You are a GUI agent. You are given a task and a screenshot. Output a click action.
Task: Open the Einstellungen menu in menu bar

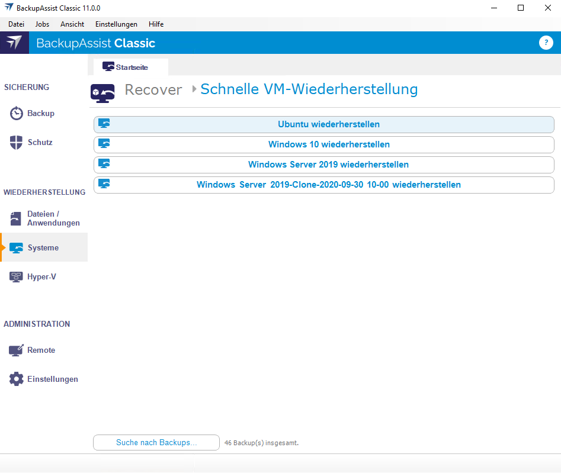[x=116, y=24]
